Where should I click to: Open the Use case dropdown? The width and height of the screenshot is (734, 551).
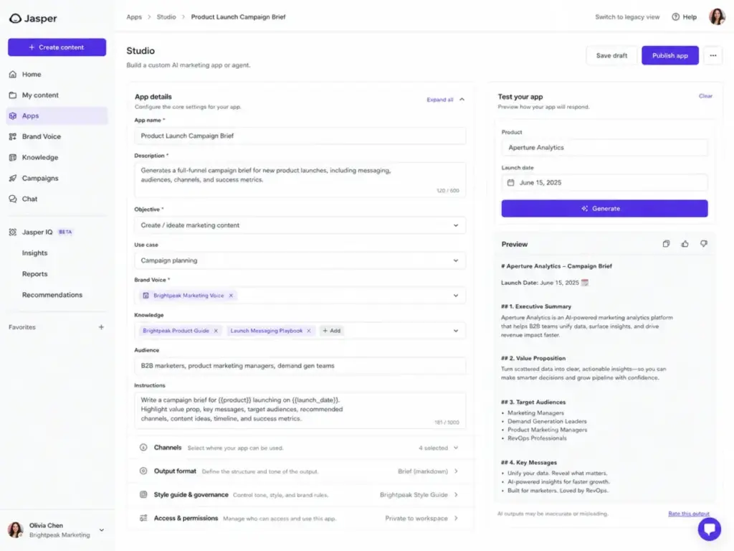[300, 260]
